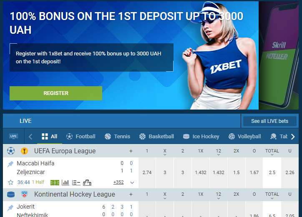302x217 pixels.
Task: Click the football icon beside UEFA Europa League
Action: [x=11, y=151]
